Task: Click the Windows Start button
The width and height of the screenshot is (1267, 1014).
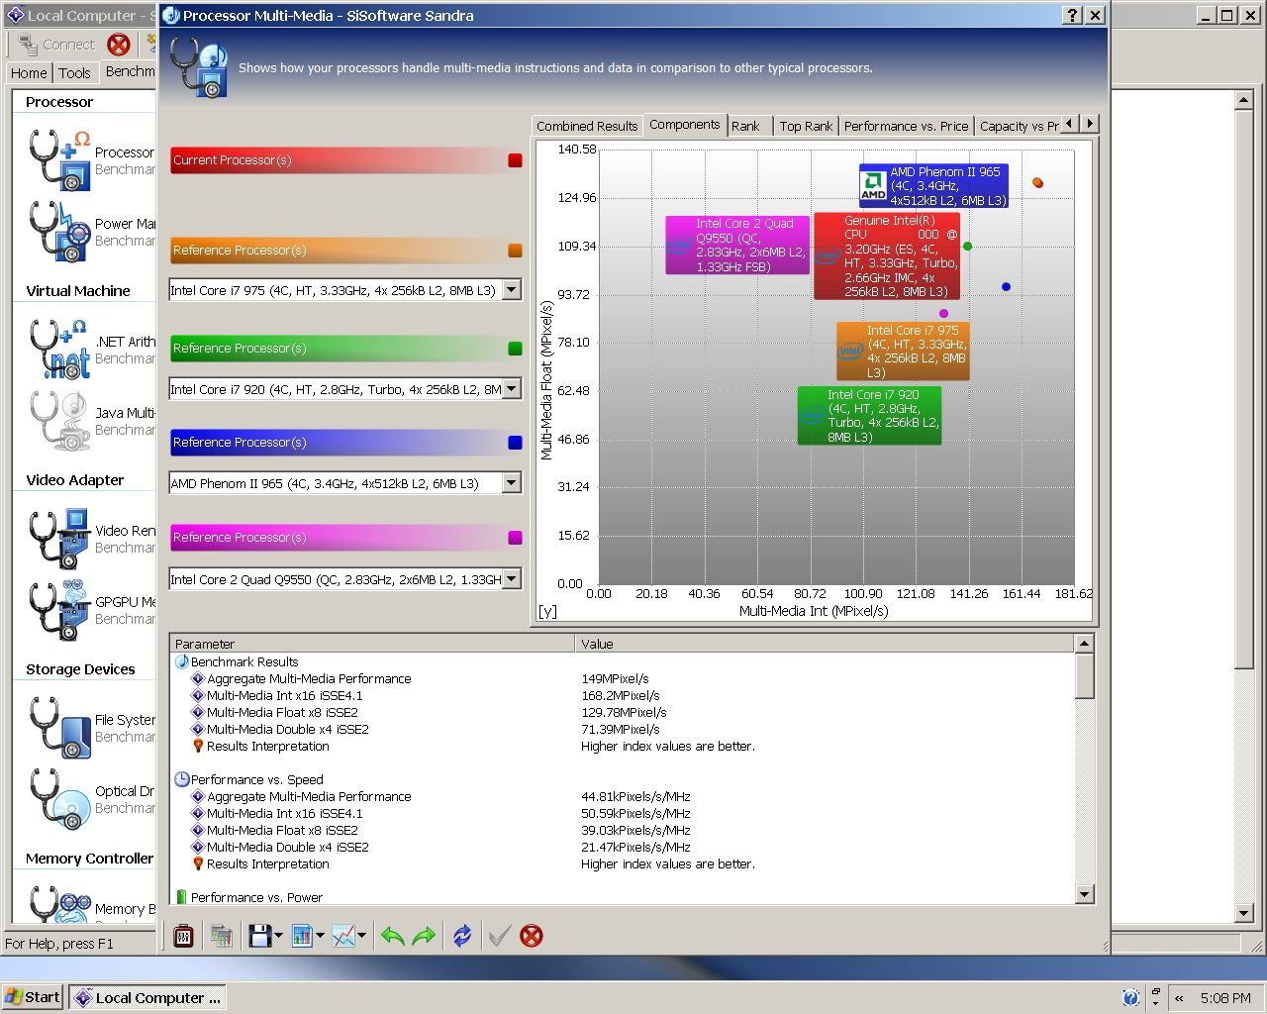Action: (33, 997)
